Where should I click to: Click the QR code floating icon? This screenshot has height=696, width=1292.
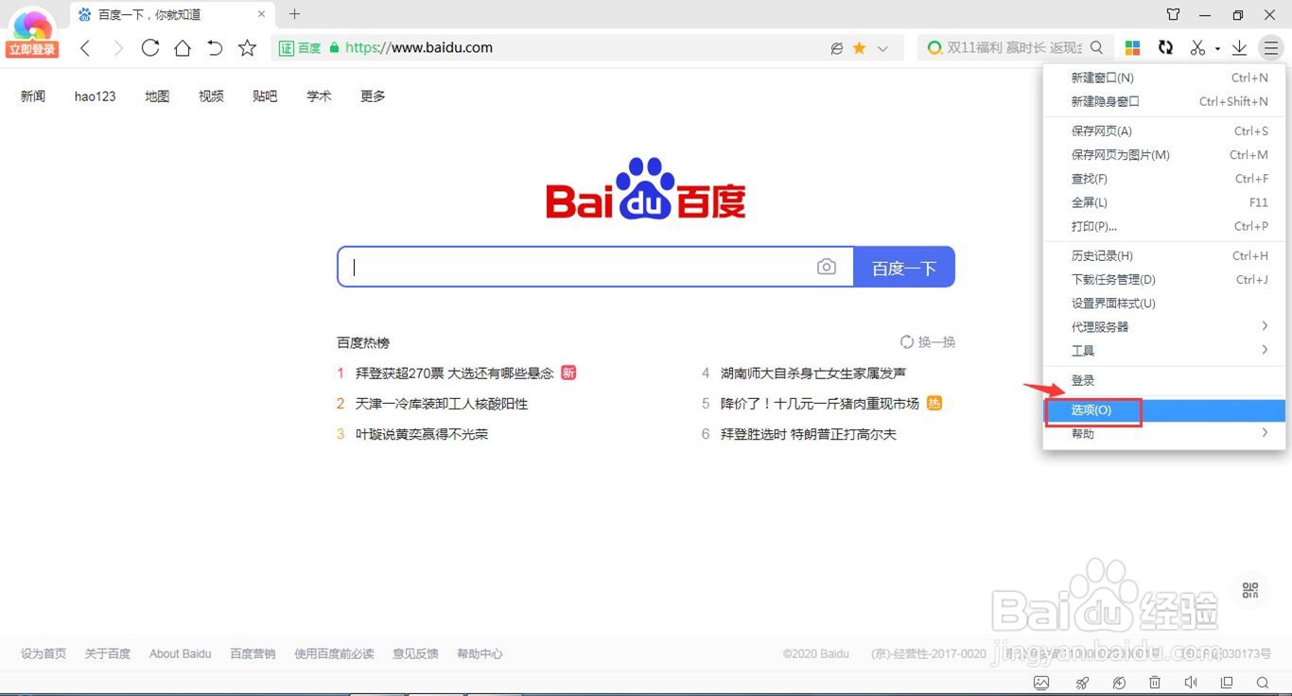[x=1250, y=590]
